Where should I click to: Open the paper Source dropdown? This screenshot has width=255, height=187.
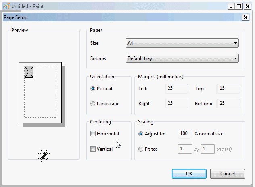tap(182, 58)
